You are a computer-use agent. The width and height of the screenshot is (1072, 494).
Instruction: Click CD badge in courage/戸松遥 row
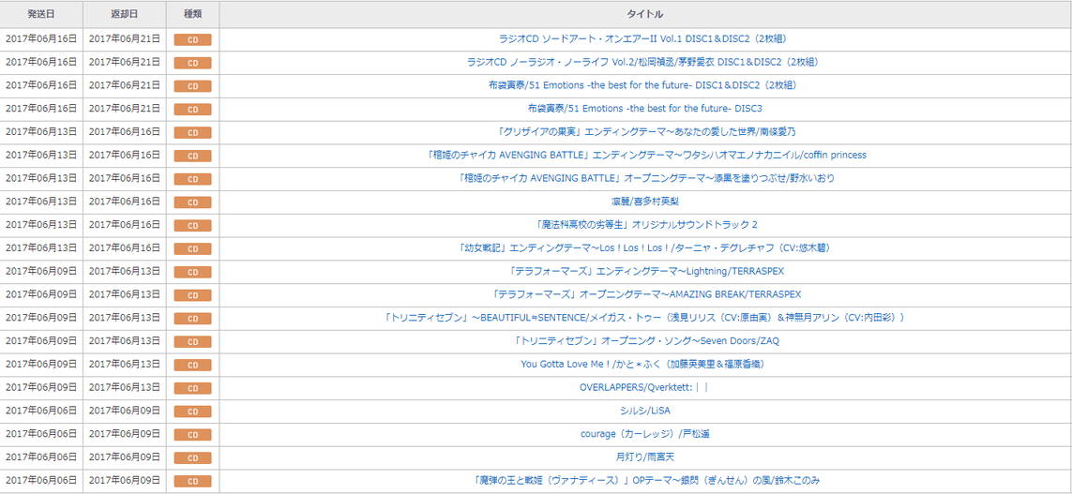coord(193,435)
